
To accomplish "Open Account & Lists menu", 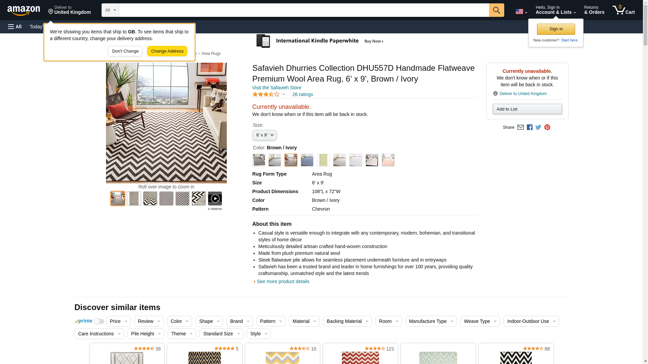I will [555, 10].
